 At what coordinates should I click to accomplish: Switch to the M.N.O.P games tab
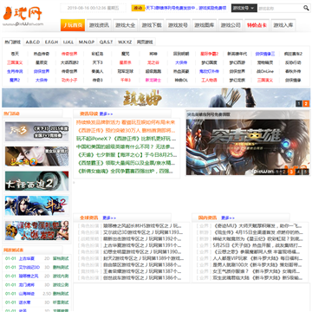(x=87, y=42)
